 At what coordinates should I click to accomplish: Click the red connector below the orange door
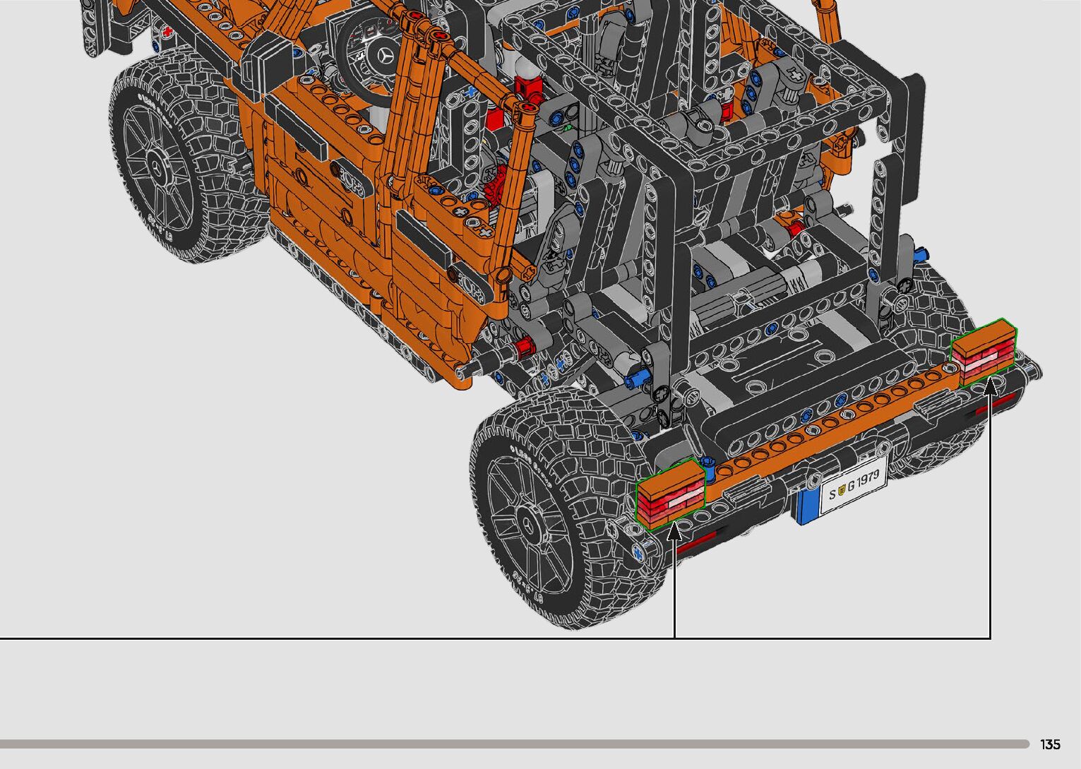(x=523, y=346)
